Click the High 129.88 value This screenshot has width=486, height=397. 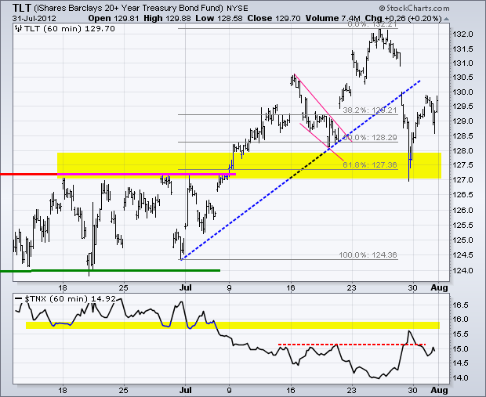[x=167, y=18]
